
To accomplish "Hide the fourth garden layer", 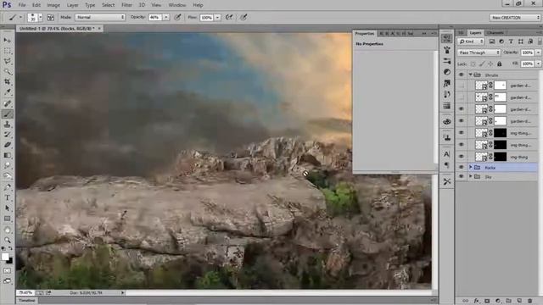I will click(462, 120).
